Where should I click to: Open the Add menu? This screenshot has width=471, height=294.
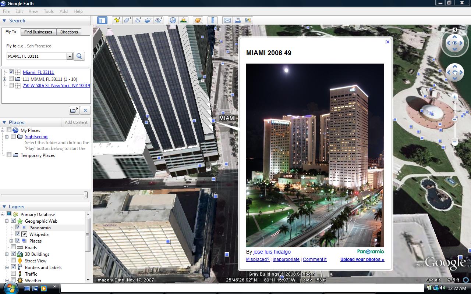click(x=64, y=11)
